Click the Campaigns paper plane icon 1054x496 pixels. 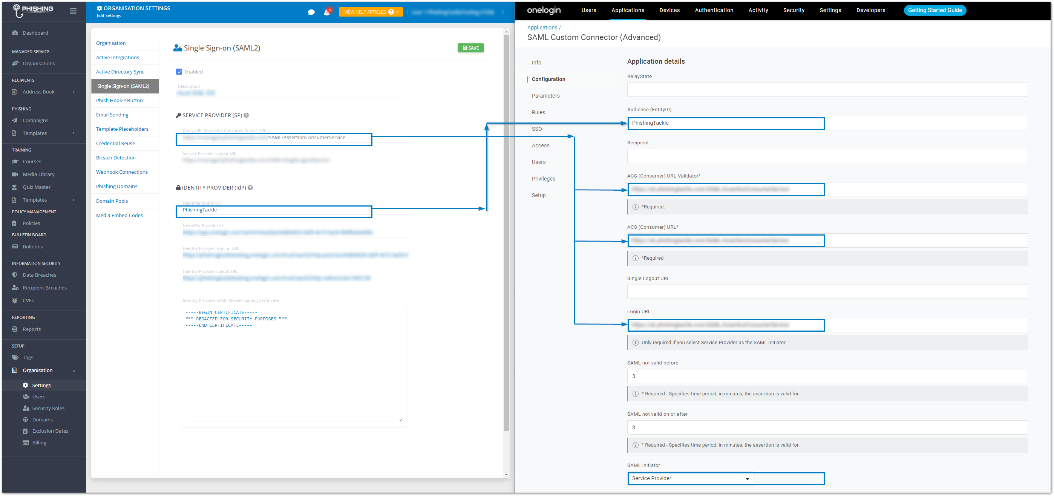tap(15, 120)
